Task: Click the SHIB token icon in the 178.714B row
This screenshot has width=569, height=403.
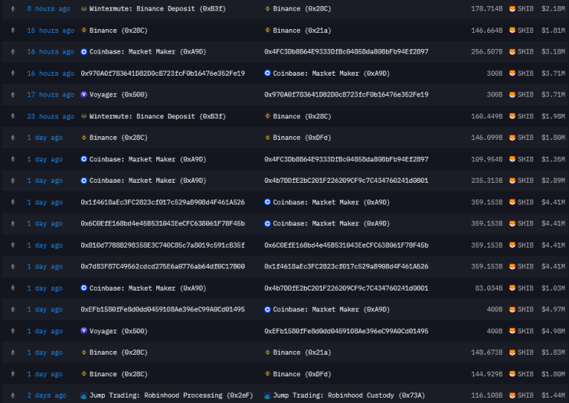Action: (512, 8)
